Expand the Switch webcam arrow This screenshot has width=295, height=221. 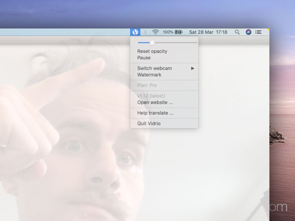(192, 68)
